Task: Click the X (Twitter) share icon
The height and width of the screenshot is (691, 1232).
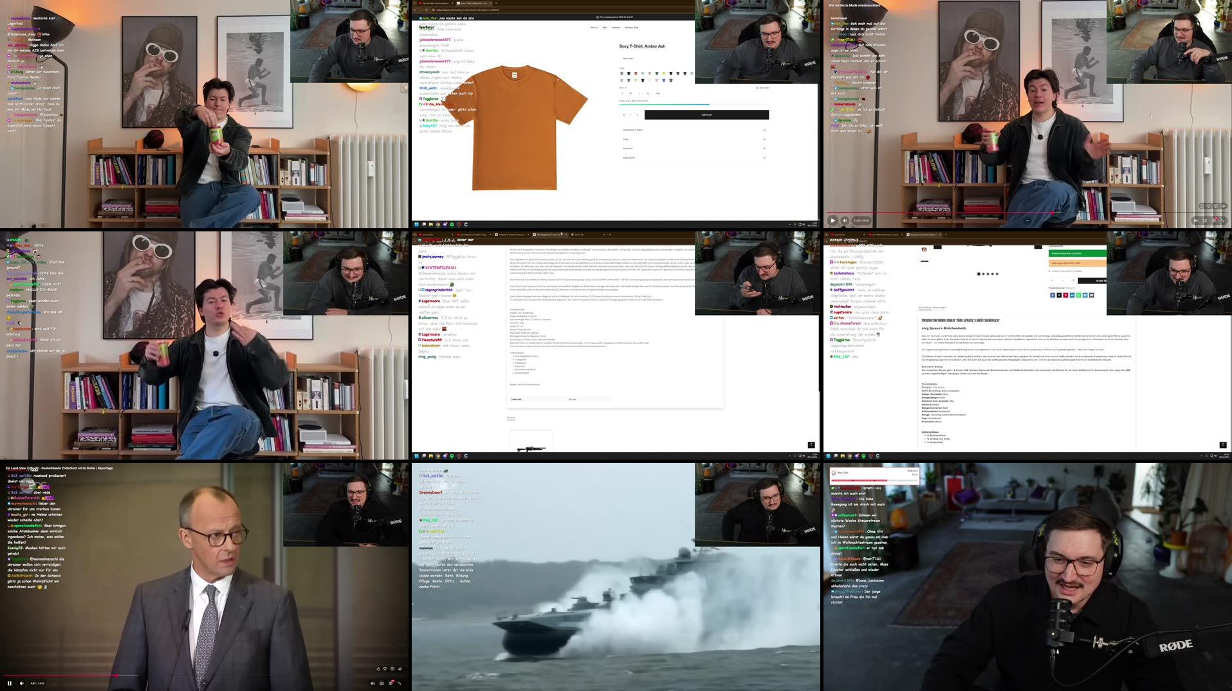Action: [x=1059, y=295]
